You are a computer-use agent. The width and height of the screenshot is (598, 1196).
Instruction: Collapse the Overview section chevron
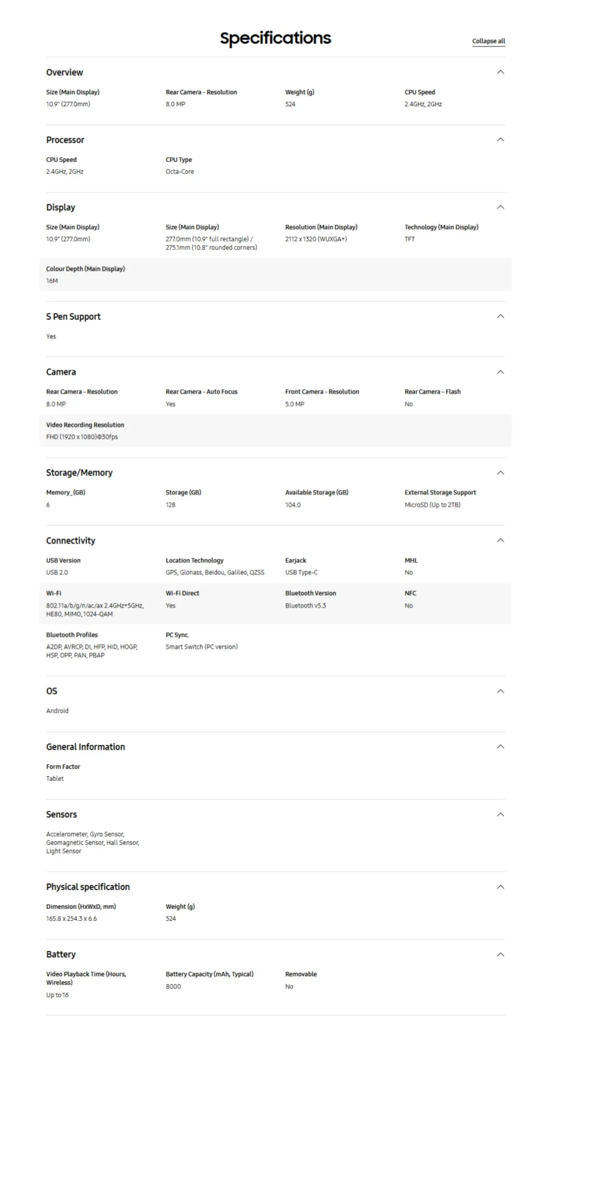click(501, 72)
